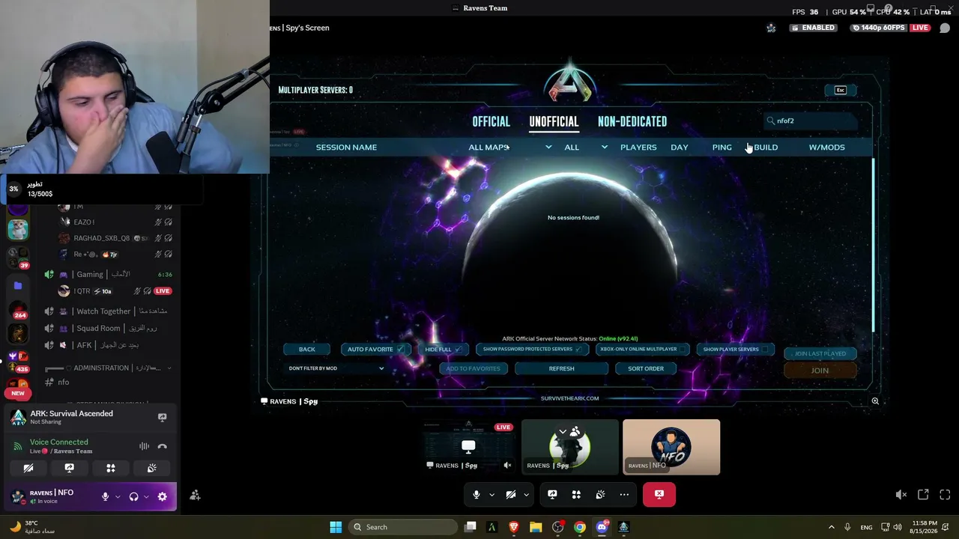
Task: Expand input device arrow in user panel
Action: click(x=118, y=496)
